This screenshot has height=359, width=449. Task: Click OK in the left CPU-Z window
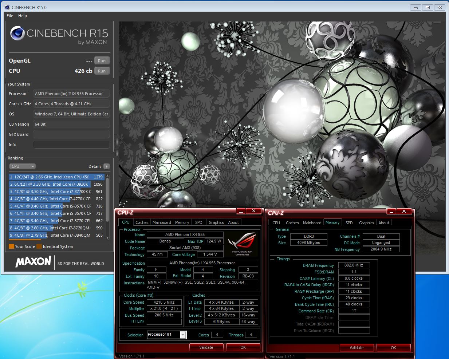coord(243,347)
